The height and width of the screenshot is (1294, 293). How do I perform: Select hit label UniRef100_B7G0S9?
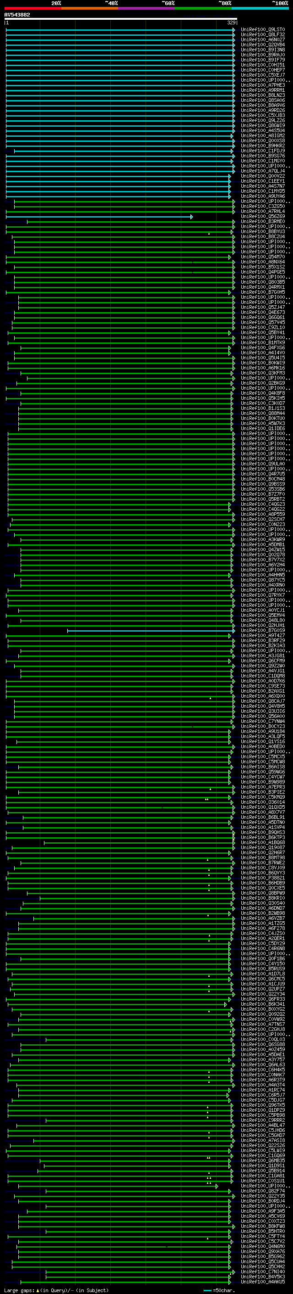263,630
